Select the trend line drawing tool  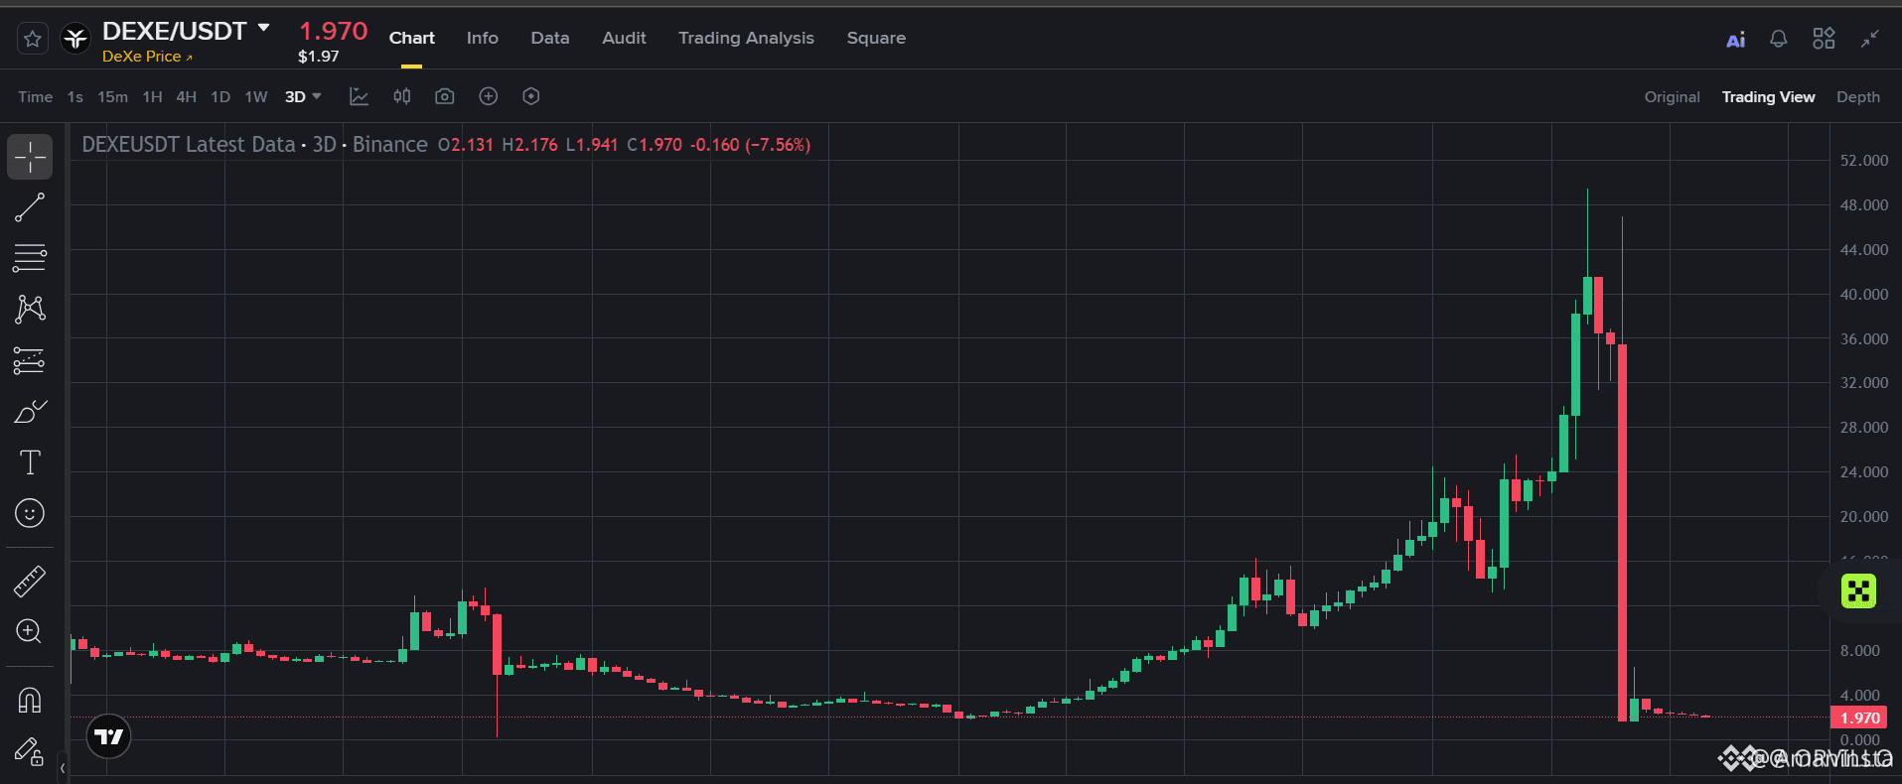(x=30, y=207)
